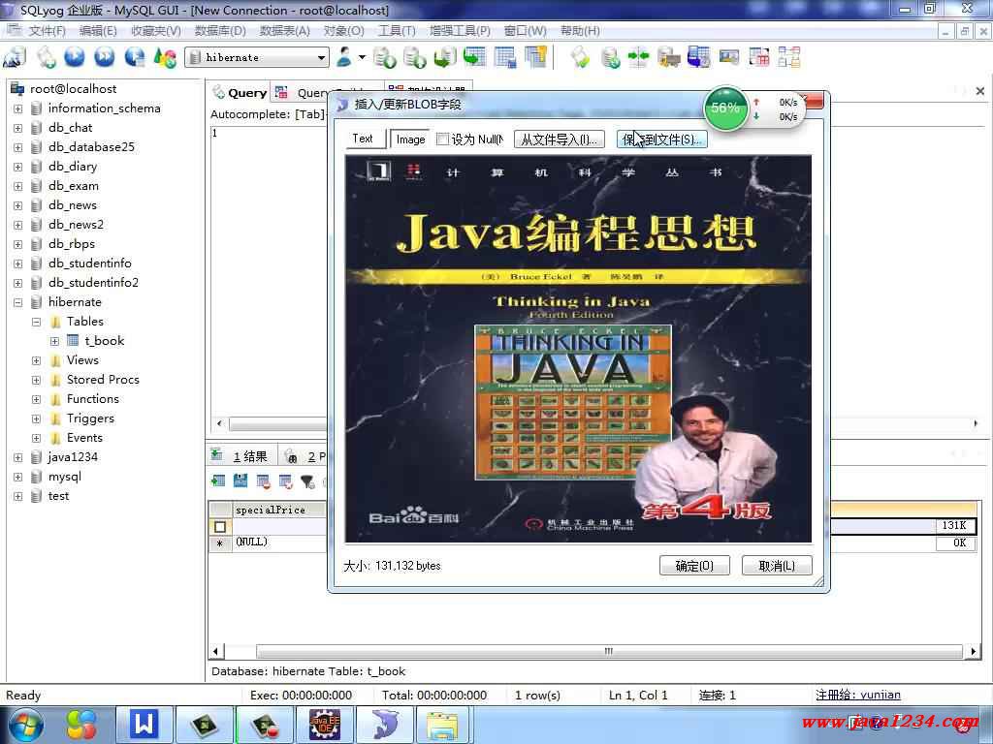Click the save changes floppy icon in results
This screenshot has width=993, height=744.
tap(240, 481)
